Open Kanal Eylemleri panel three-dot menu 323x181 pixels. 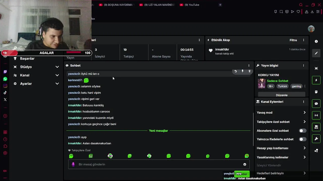[x=304, y=102]
